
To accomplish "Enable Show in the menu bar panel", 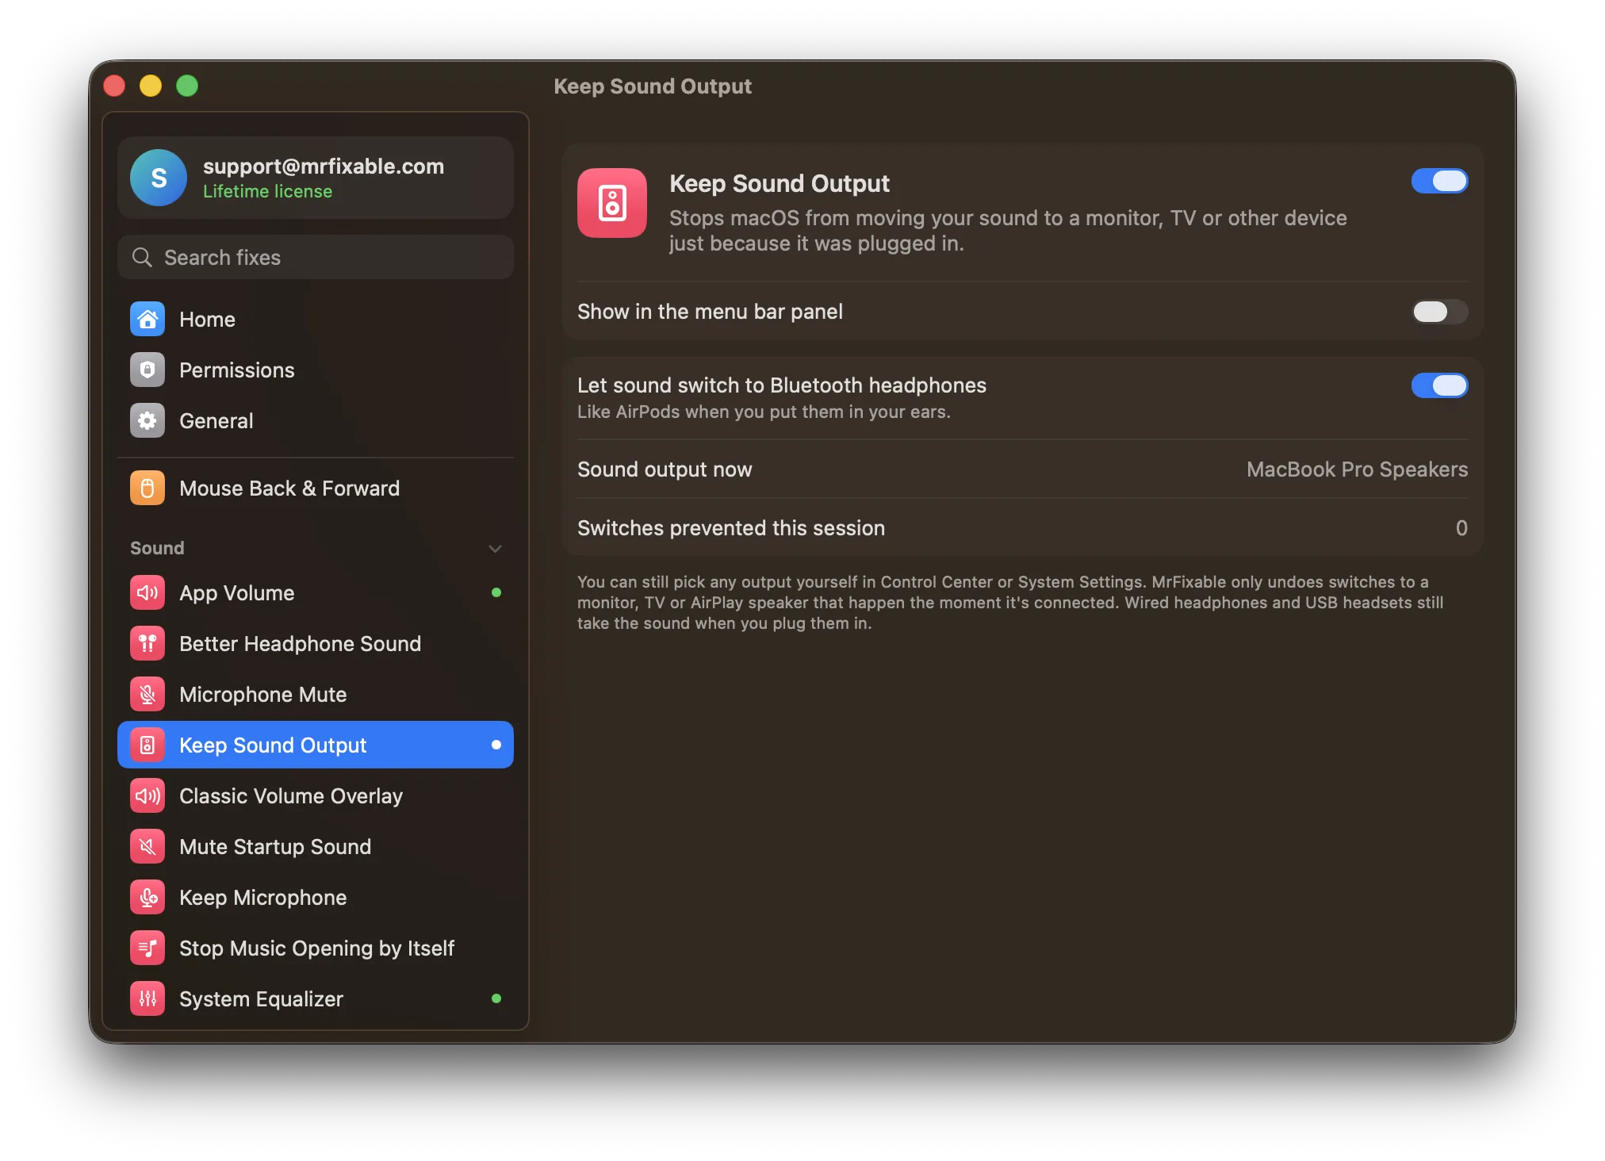I will [1439, 311].
